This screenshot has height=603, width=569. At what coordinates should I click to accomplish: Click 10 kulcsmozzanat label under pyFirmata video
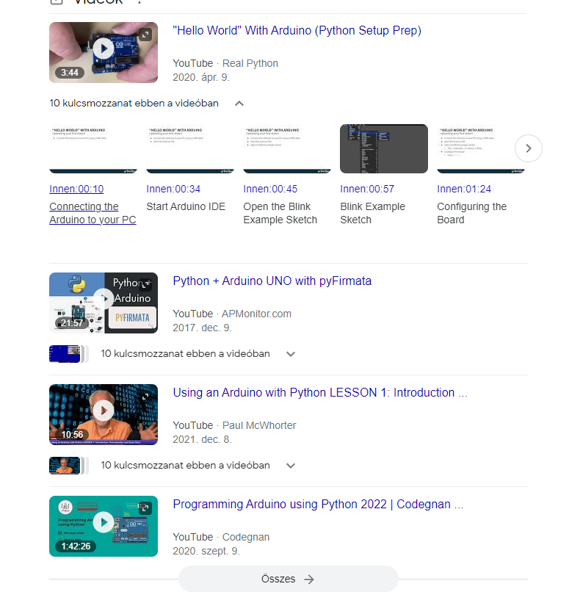tap(185, 353)
